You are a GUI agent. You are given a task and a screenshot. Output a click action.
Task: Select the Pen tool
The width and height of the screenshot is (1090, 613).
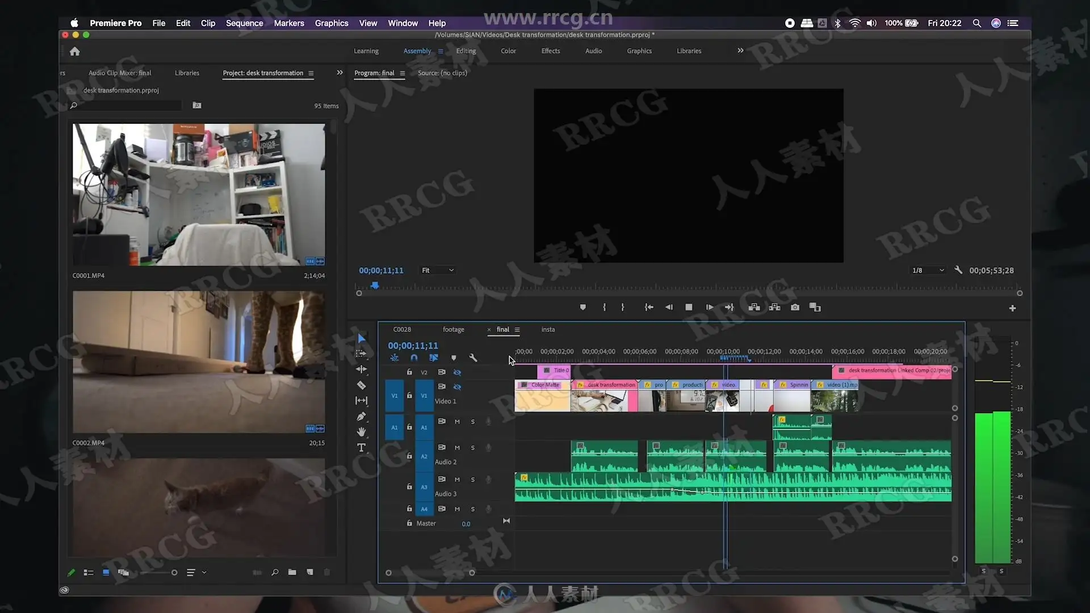click(361, 417)
